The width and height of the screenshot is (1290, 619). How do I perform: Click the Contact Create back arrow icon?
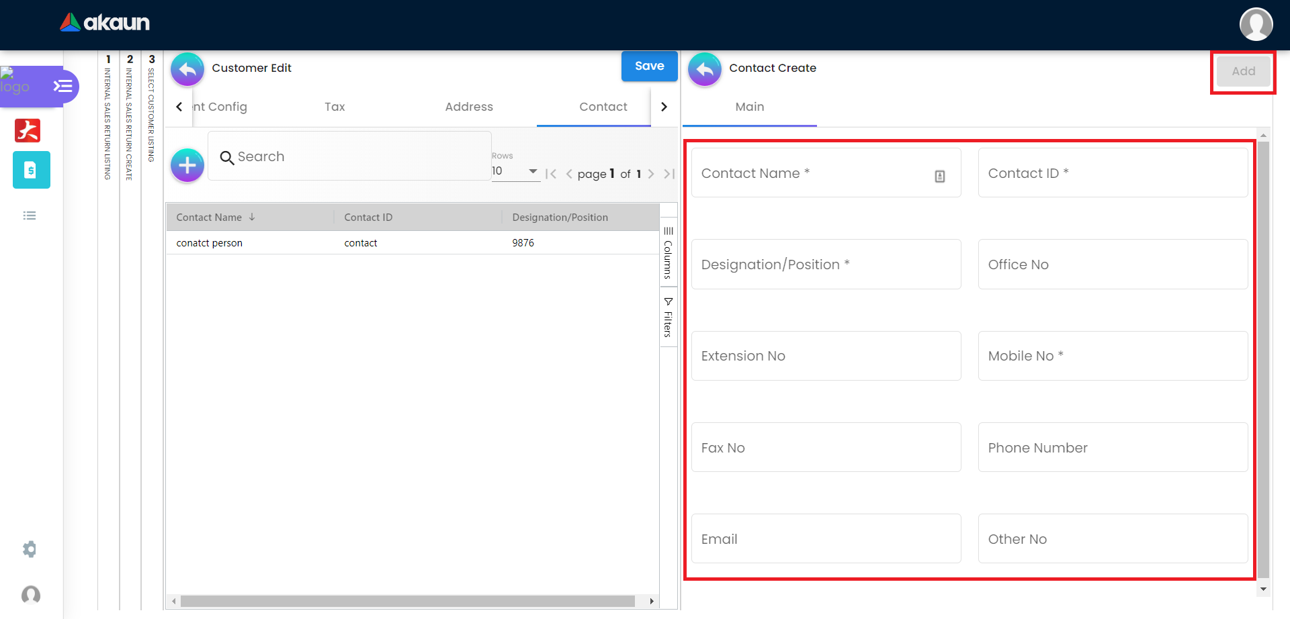705,69
